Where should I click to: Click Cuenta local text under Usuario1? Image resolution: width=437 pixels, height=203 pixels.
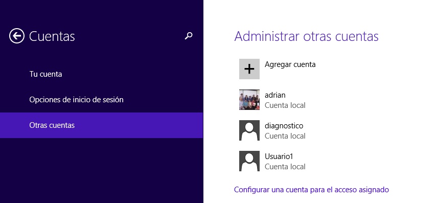285,167
